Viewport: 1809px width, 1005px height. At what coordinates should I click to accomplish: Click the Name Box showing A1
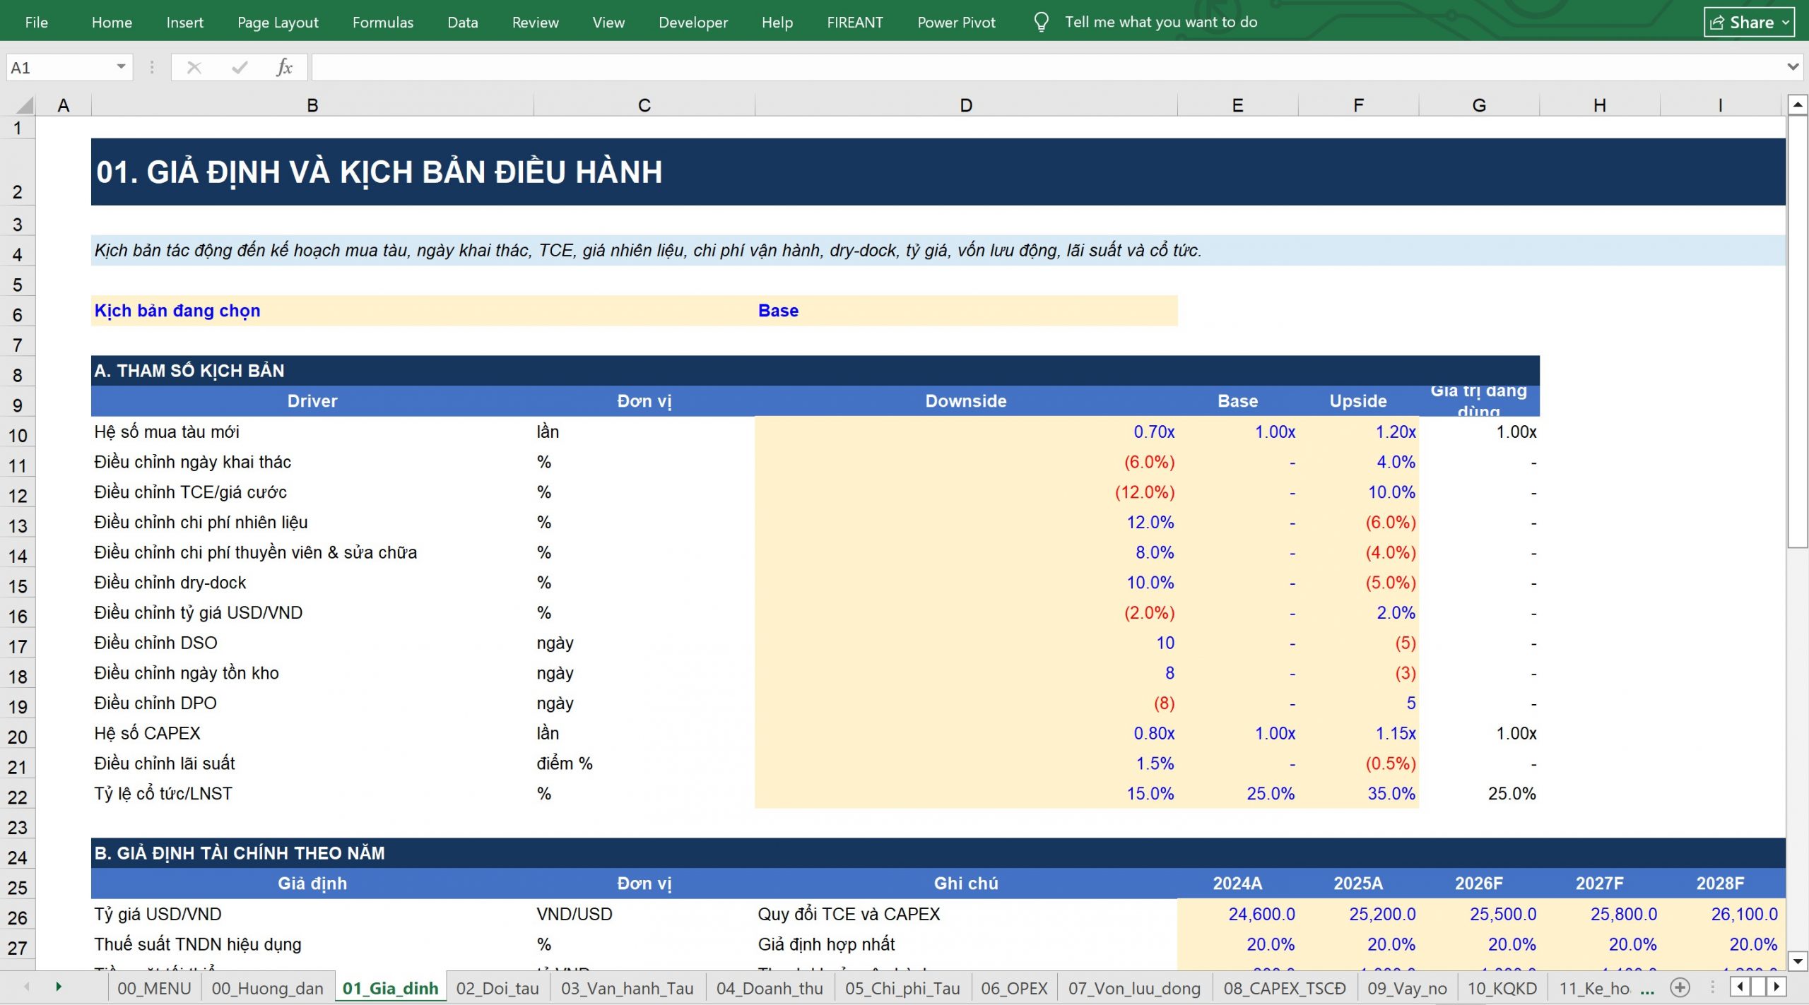point(60,67)
